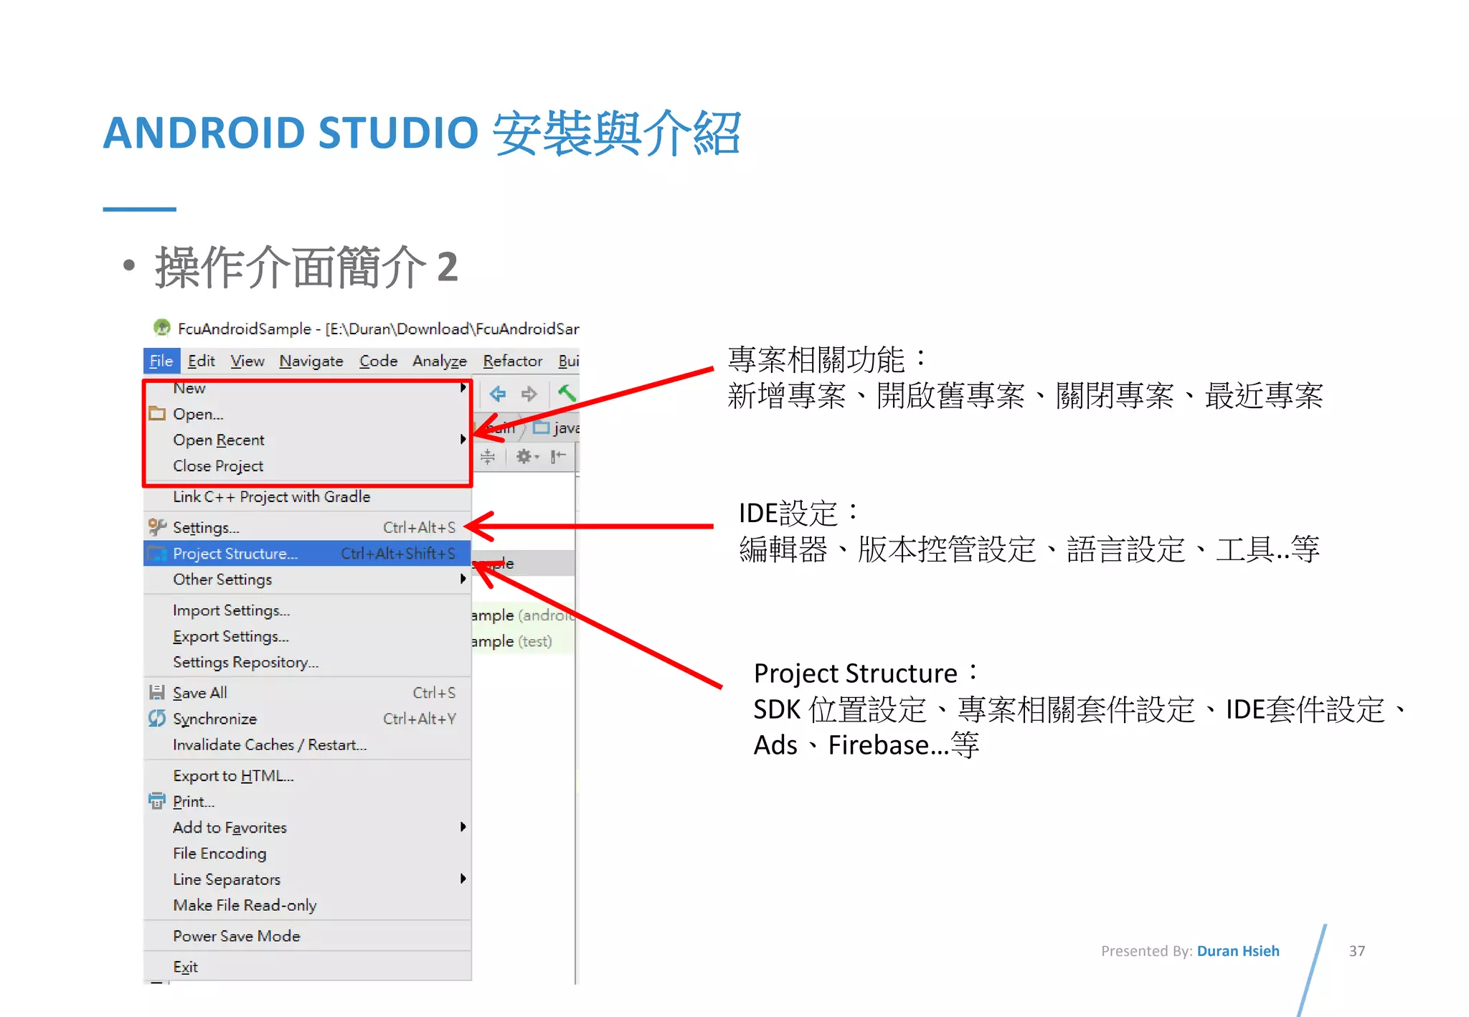
Task: Click the Back navigation arrow in toolbar
Action: (x=497, y=393)
